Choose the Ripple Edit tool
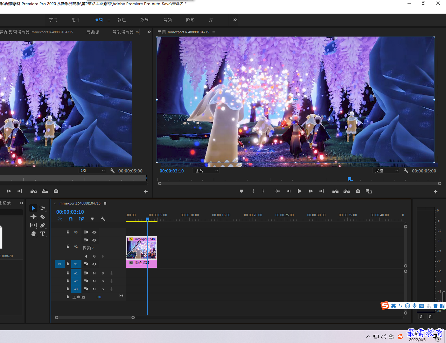446x343 pixels. pyautogui.click(x=33, y=217)
